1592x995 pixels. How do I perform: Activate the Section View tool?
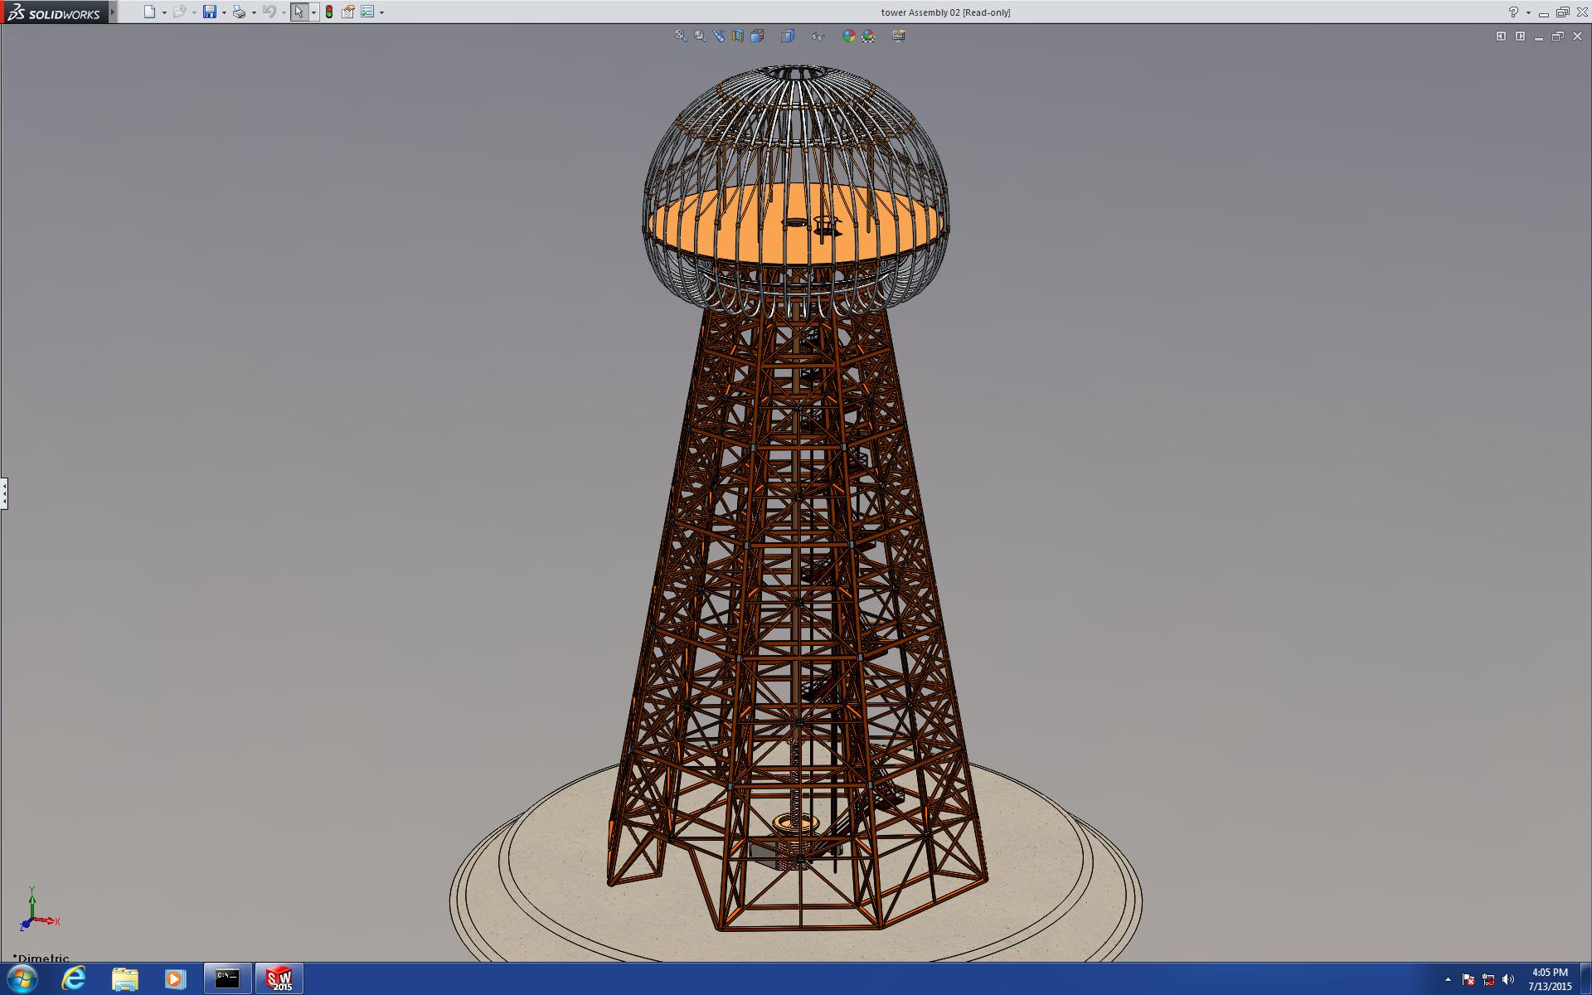(x=738, y=36)
